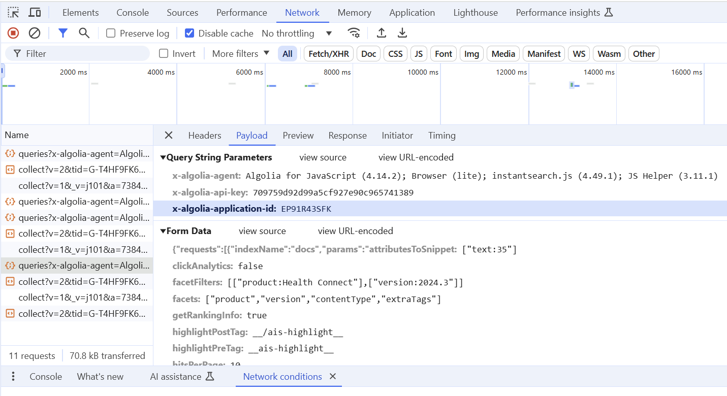This screenshot has height=396, width=727.
Task: Click view URL-encoded for Form Data
Action: [356, 231]
